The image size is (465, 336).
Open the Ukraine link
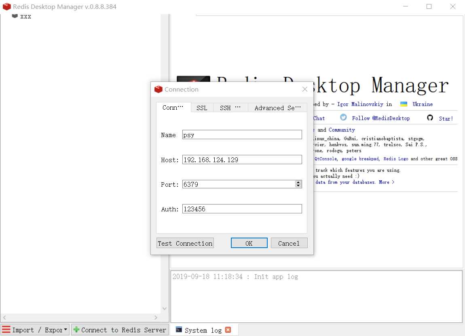tap(423, 104)
